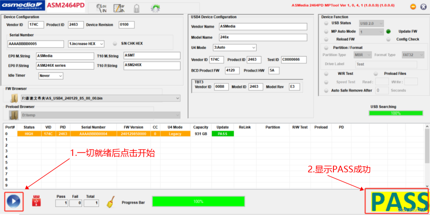Open the USB 2.0 status dropdown
The height and width of the screenshot is (215, 430).
(372, 24)
